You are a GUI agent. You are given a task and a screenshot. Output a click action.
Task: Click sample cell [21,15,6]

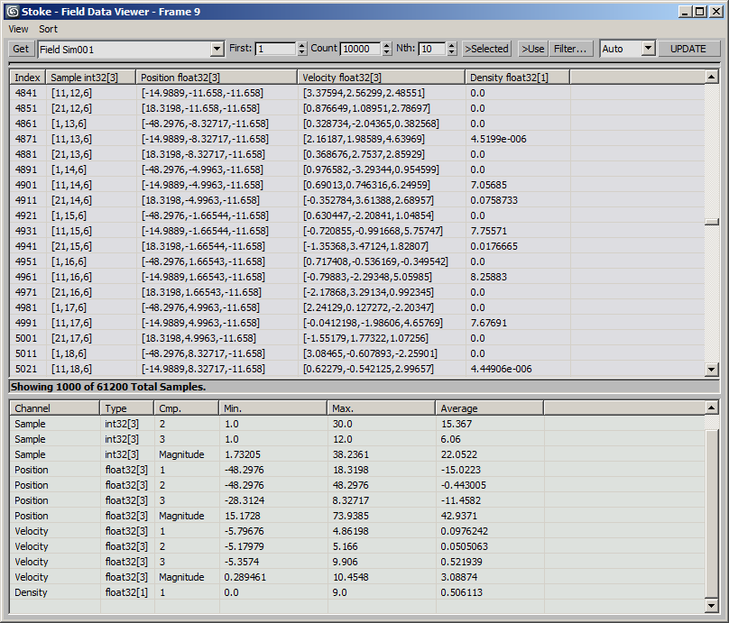(71, 246)
